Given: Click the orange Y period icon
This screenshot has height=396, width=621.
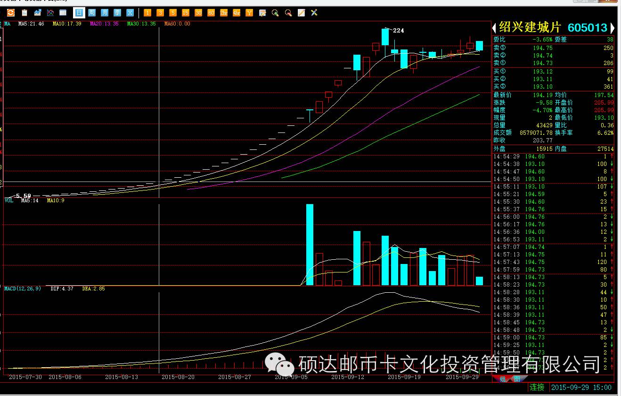Looking at the screenshot, I should click(x=249, y=13).
